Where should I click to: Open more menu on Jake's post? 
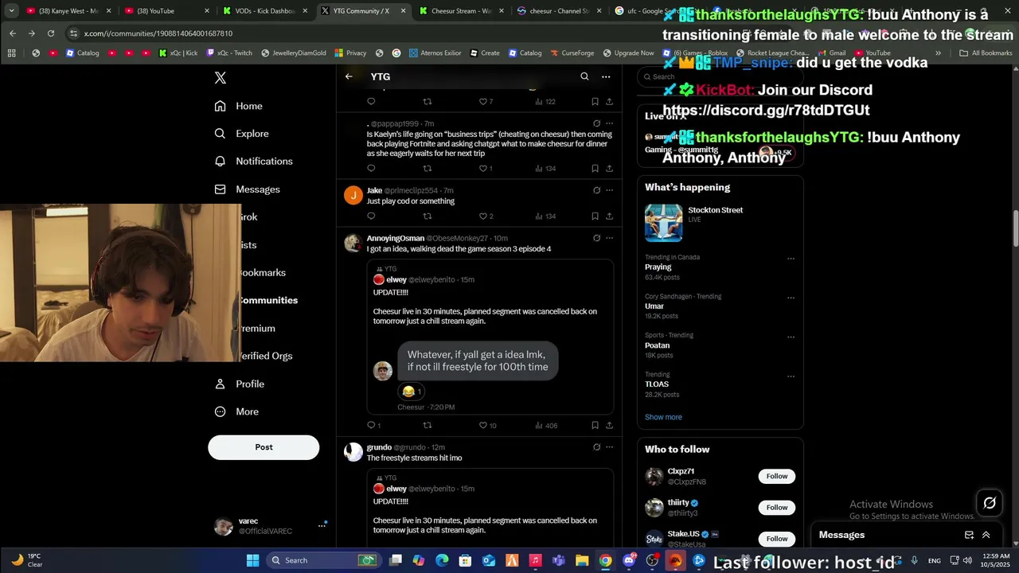(x=609, y=190)
